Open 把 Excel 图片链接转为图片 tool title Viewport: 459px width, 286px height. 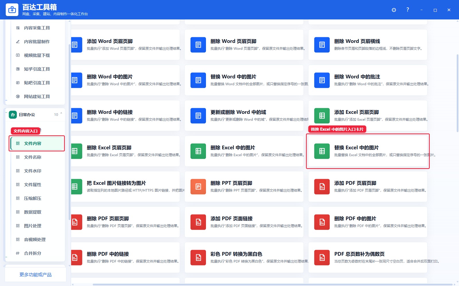[116, 183]
